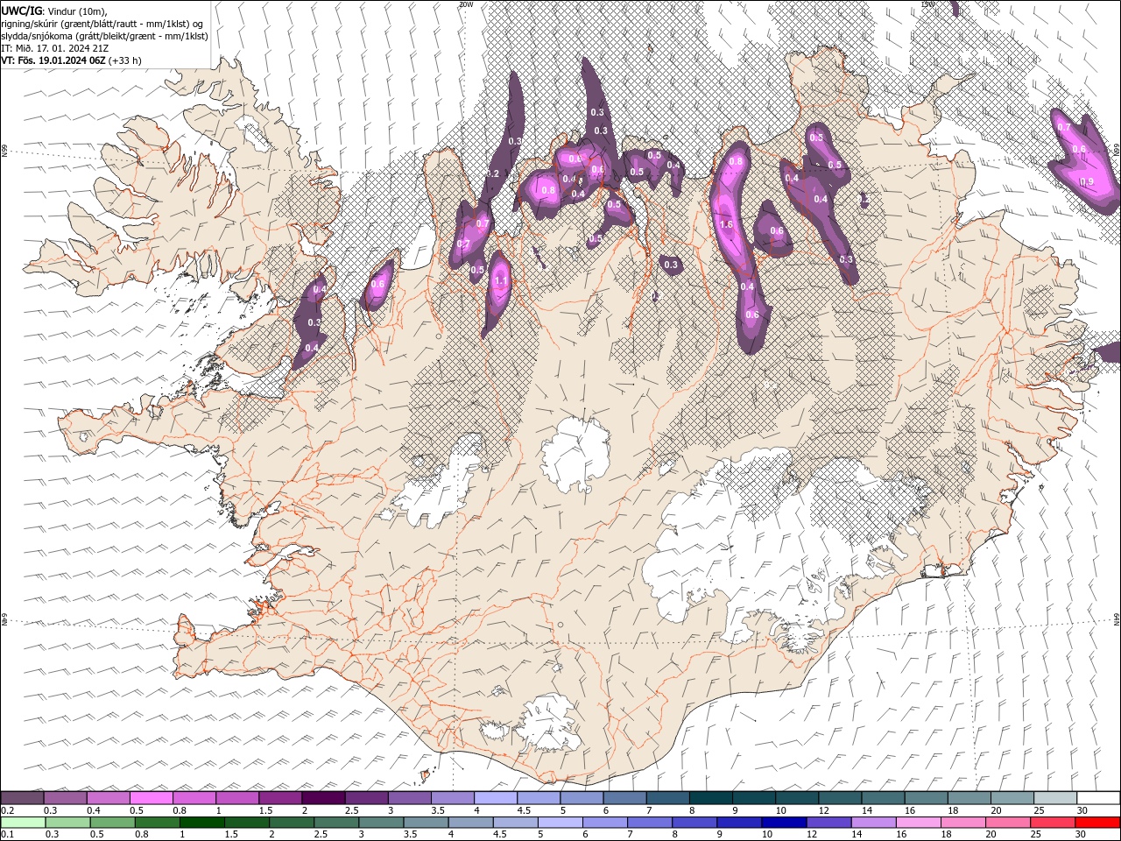Click the pale green 0.1 rain legend swatch
The height and width of the screenshot is (841, 1121).
(x=22, y=823)
